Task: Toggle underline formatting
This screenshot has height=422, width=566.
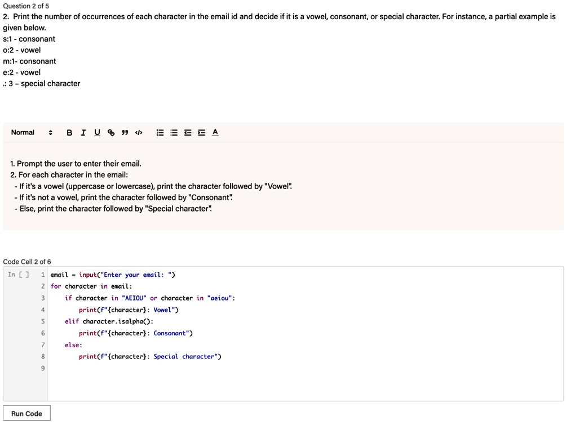Action: [96, 132]
